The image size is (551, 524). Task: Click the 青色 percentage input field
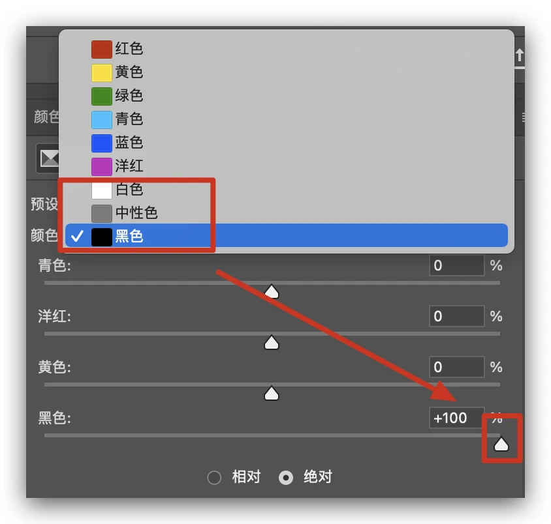click(456, 265)
